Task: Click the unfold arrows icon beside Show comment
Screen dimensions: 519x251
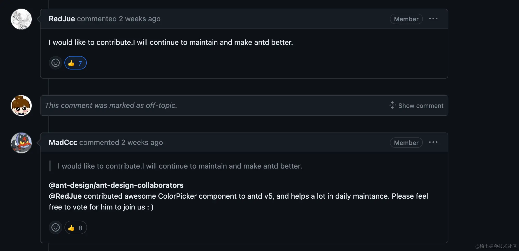Action: tap(392, 105)
